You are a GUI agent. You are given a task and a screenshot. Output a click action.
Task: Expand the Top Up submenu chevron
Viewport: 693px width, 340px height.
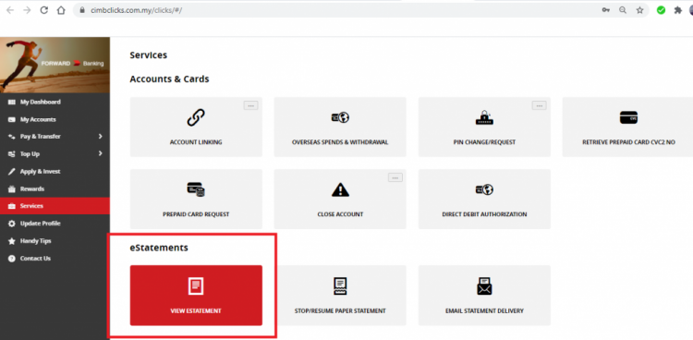click(x=101, y=153)
